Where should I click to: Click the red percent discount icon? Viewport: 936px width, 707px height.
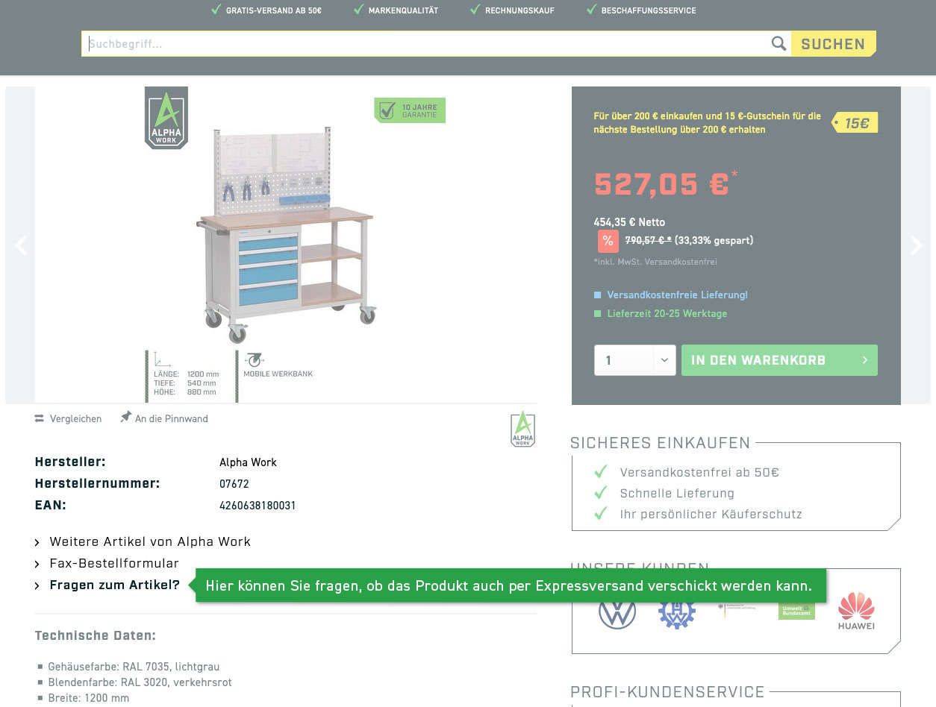point(608,241)
